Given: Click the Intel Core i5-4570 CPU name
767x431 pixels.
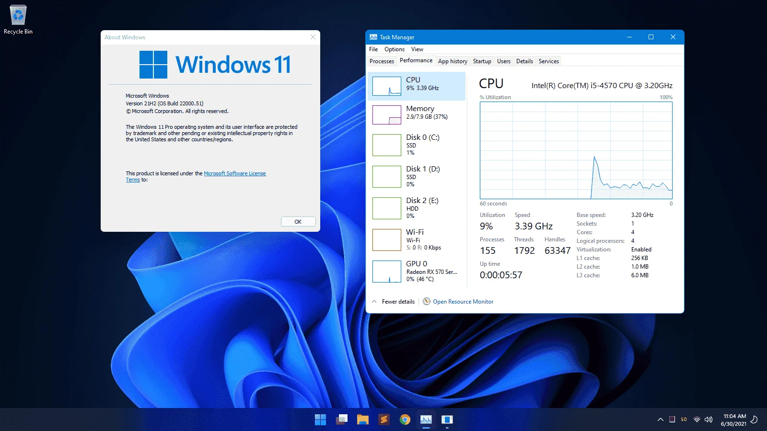Looking at the screenshot, I should click(602, 85).
